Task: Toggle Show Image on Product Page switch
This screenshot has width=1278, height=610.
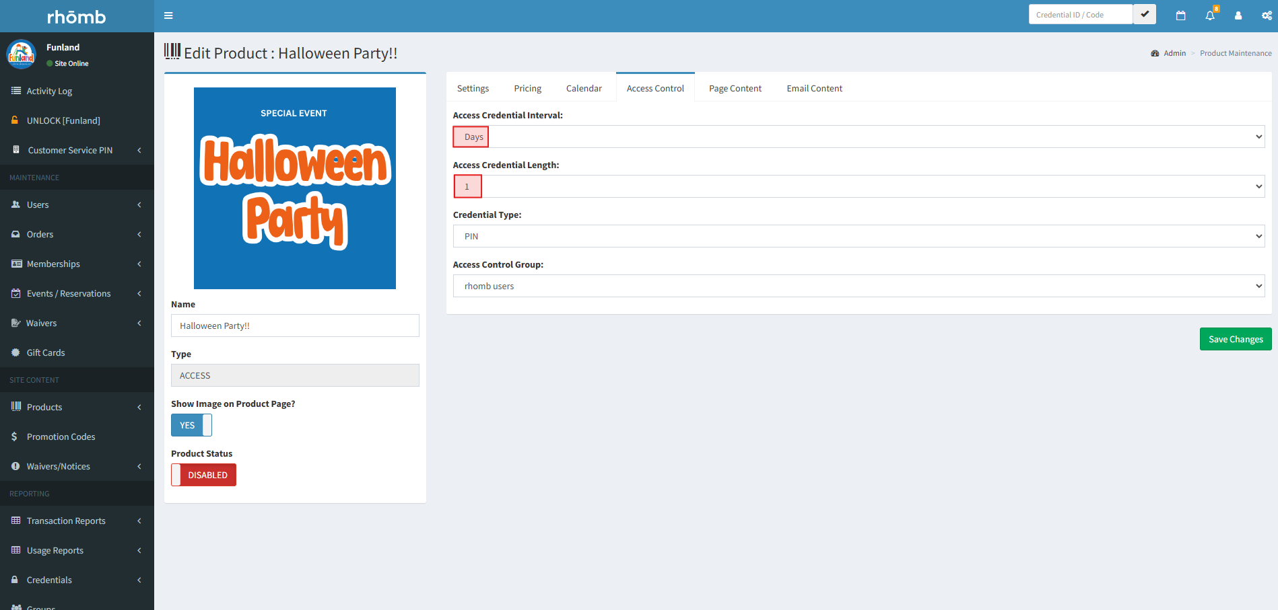Action: pos(191,425)
